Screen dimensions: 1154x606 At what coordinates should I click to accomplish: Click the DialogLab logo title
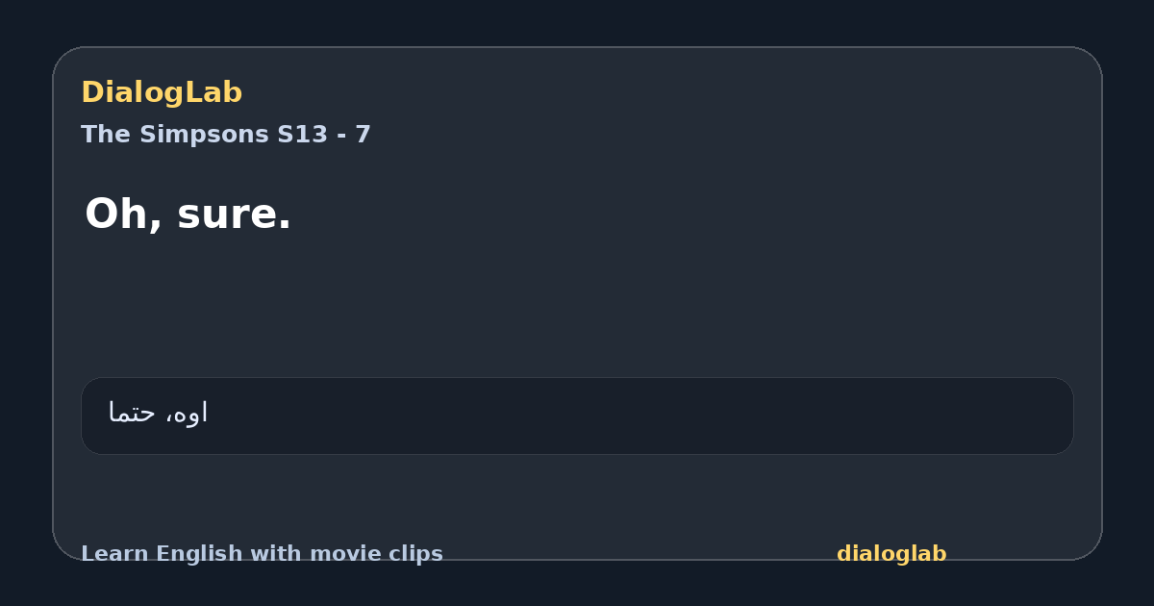click(162, 92)
